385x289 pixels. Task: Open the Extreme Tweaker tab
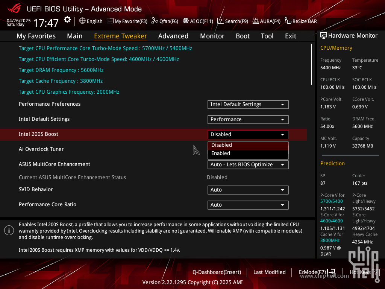(121, 36)
